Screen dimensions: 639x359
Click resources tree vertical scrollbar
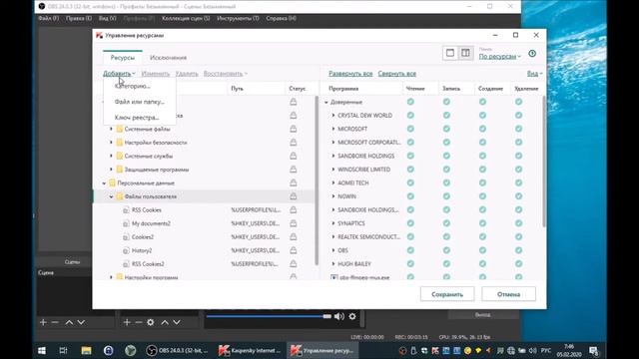317,181
